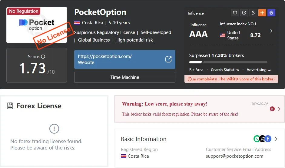Click the external link icon on Website button
285x168 pixels.
[x=168, y=59]
